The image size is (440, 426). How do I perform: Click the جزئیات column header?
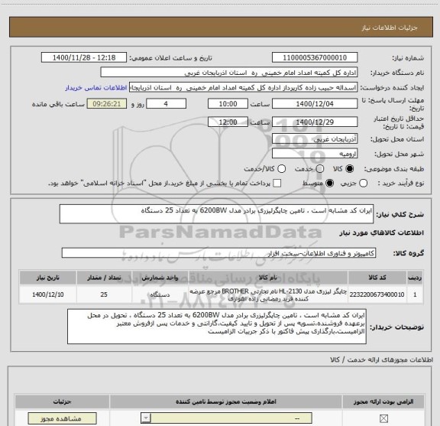(x=62, y=402)
